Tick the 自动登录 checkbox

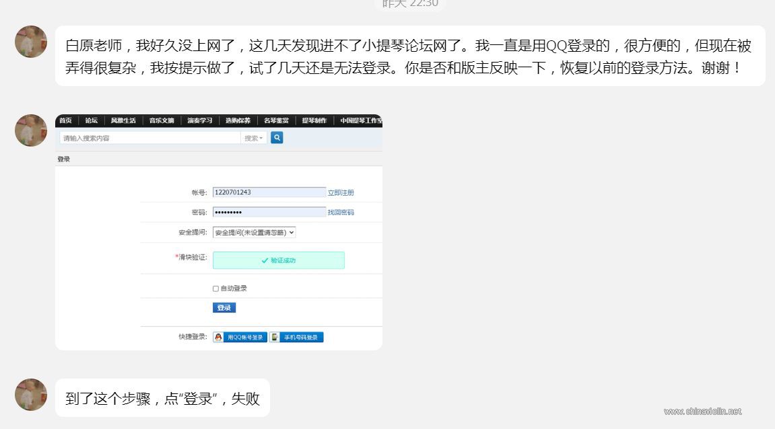point(215,288)
